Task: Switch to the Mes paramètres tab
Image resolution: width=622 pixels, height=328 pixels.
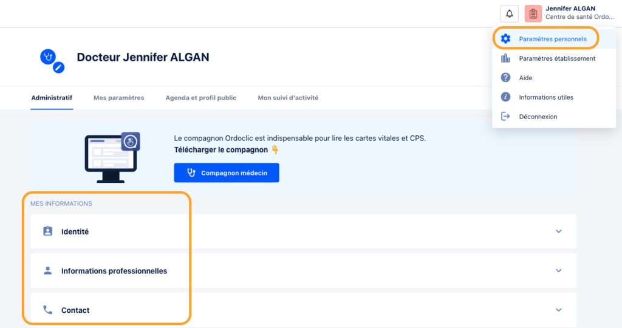Action: pyautogui.click(x=118, y=98)
